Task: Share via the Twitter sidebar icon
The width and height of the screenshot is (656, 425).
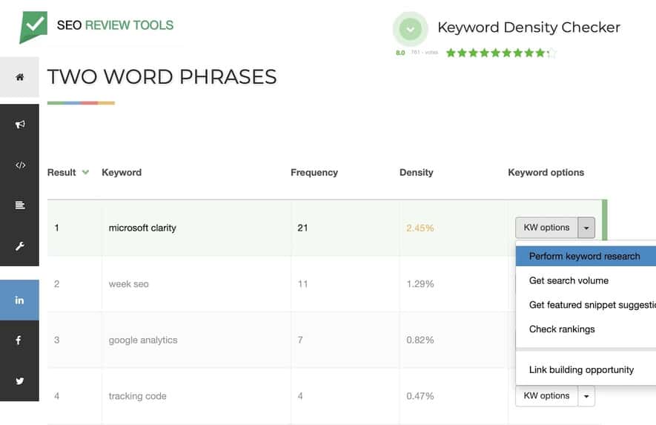Action: pos(20,381)
